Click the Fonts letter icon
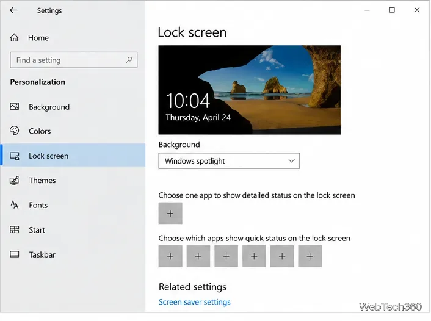This screenshot has width=431, height=321. click(14, 205)
